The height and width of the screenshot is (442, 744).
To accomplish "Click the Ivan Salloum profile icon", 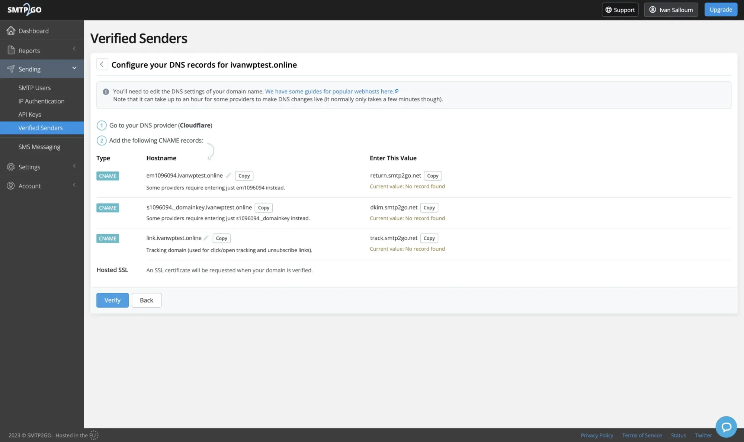I will [651, 9].
